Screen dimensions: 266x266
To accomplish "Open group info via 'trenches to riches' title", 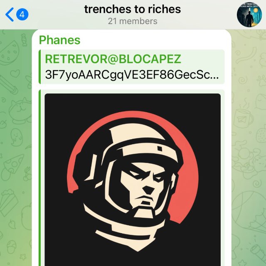I will [x=133, y=9].
